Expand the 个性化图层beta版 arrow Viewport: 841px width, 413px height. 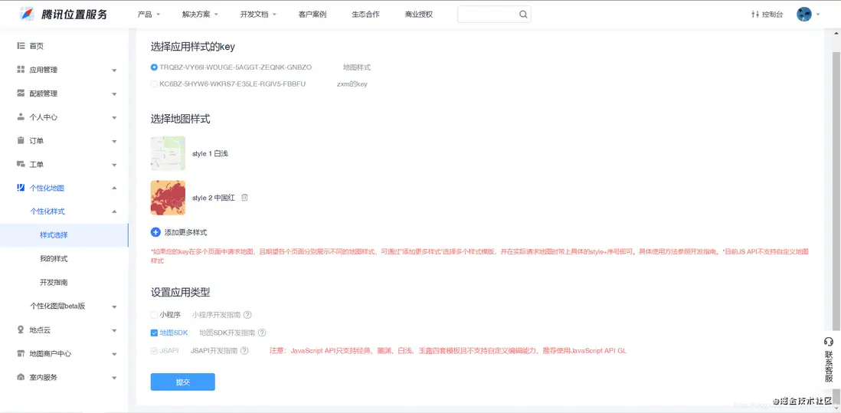114,306
